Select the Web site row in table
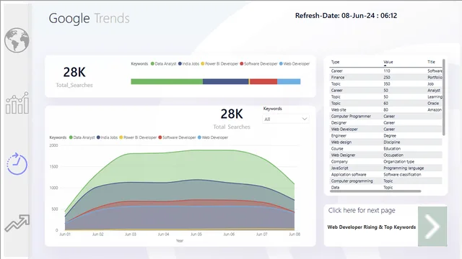 (x=385, y=110)
